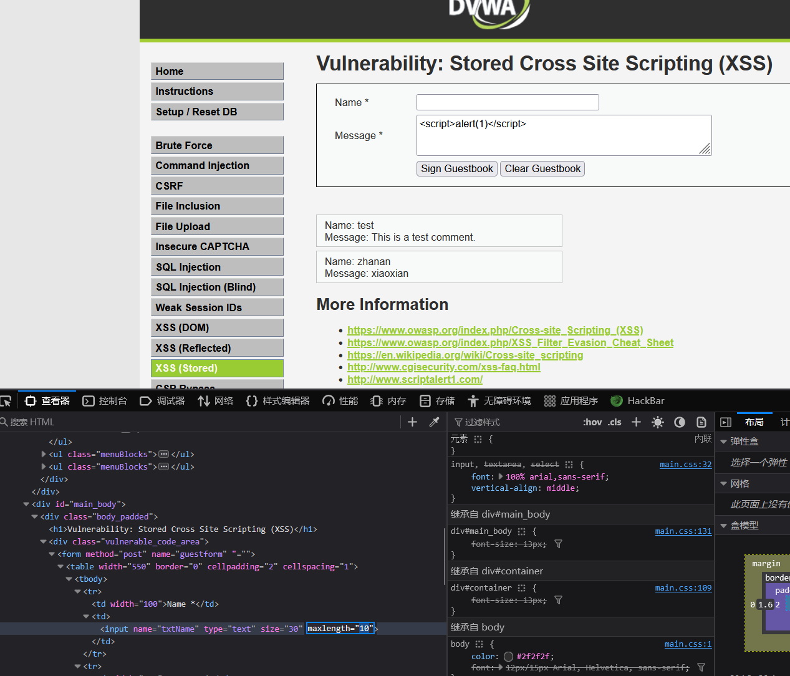
Task: Open the 存储 storage panel
Action: click(x=436, y=401)
